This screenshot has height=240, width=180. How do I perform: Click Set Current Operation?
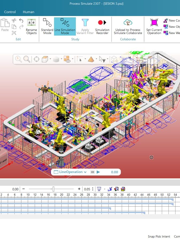(x=154, y=27)
